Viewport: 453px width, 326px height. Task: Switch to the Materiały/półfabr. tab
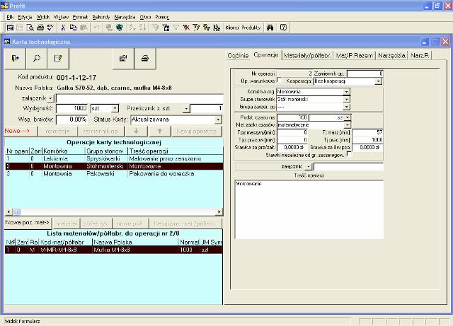pyautogui.click(x=307, y=55)
